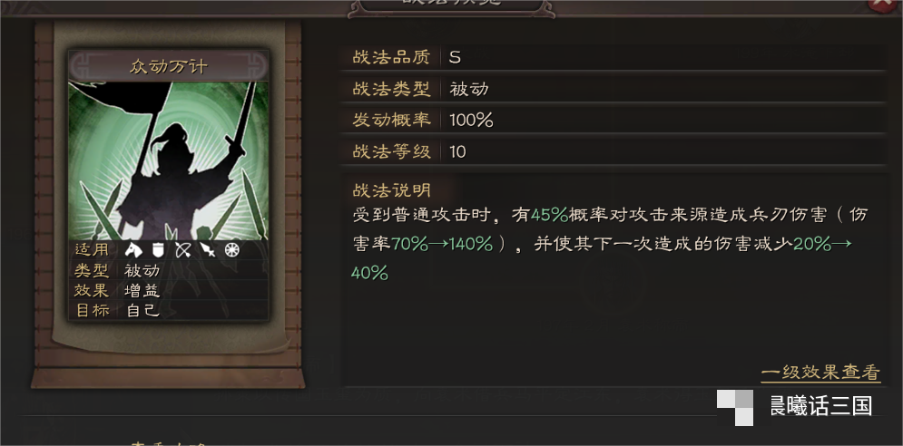Click the 适用 label on the card
903x446 pixels.
(92, 250)
